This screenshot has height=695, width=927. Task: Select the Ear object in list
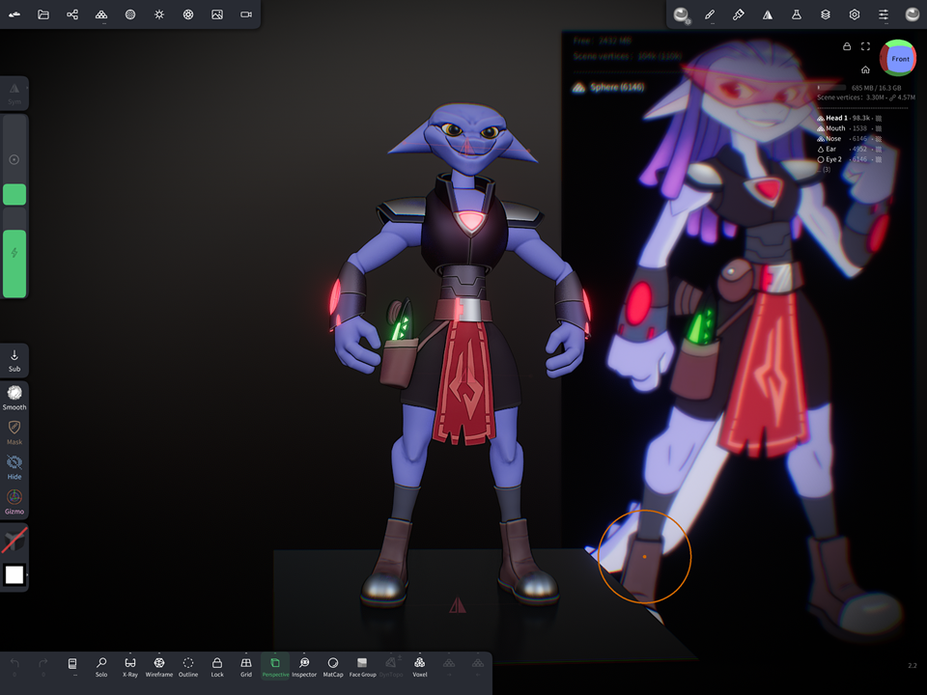tap(849, 149)
